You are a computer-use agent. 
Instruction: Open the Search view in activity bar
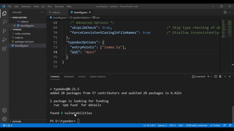(4, 22)
